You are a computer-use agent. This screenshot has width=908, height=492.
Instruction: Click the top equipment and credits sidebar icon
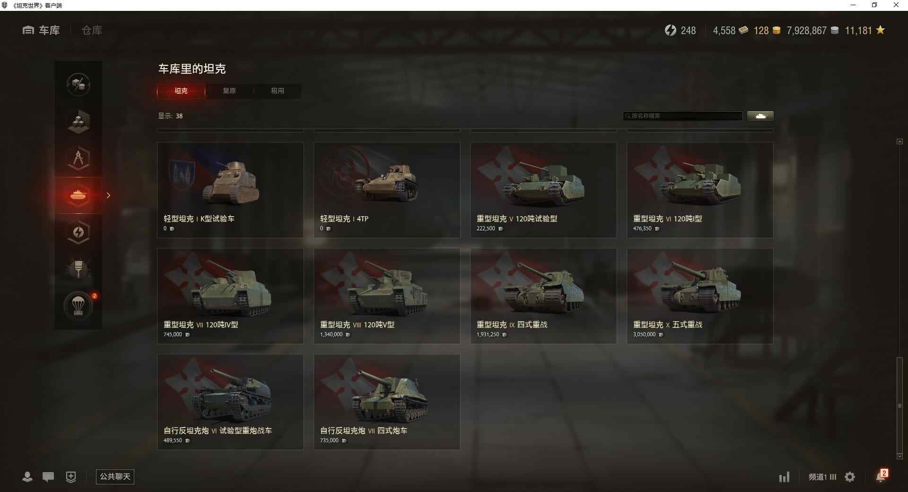click(x=79, y=85)
